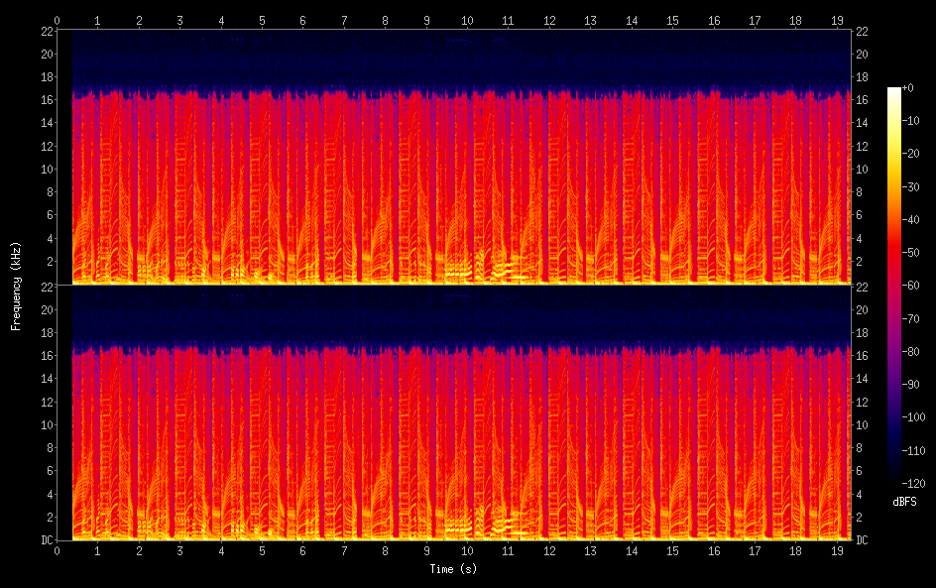
Task: Click the upper channel spectrogram plot
Action: 454,157
